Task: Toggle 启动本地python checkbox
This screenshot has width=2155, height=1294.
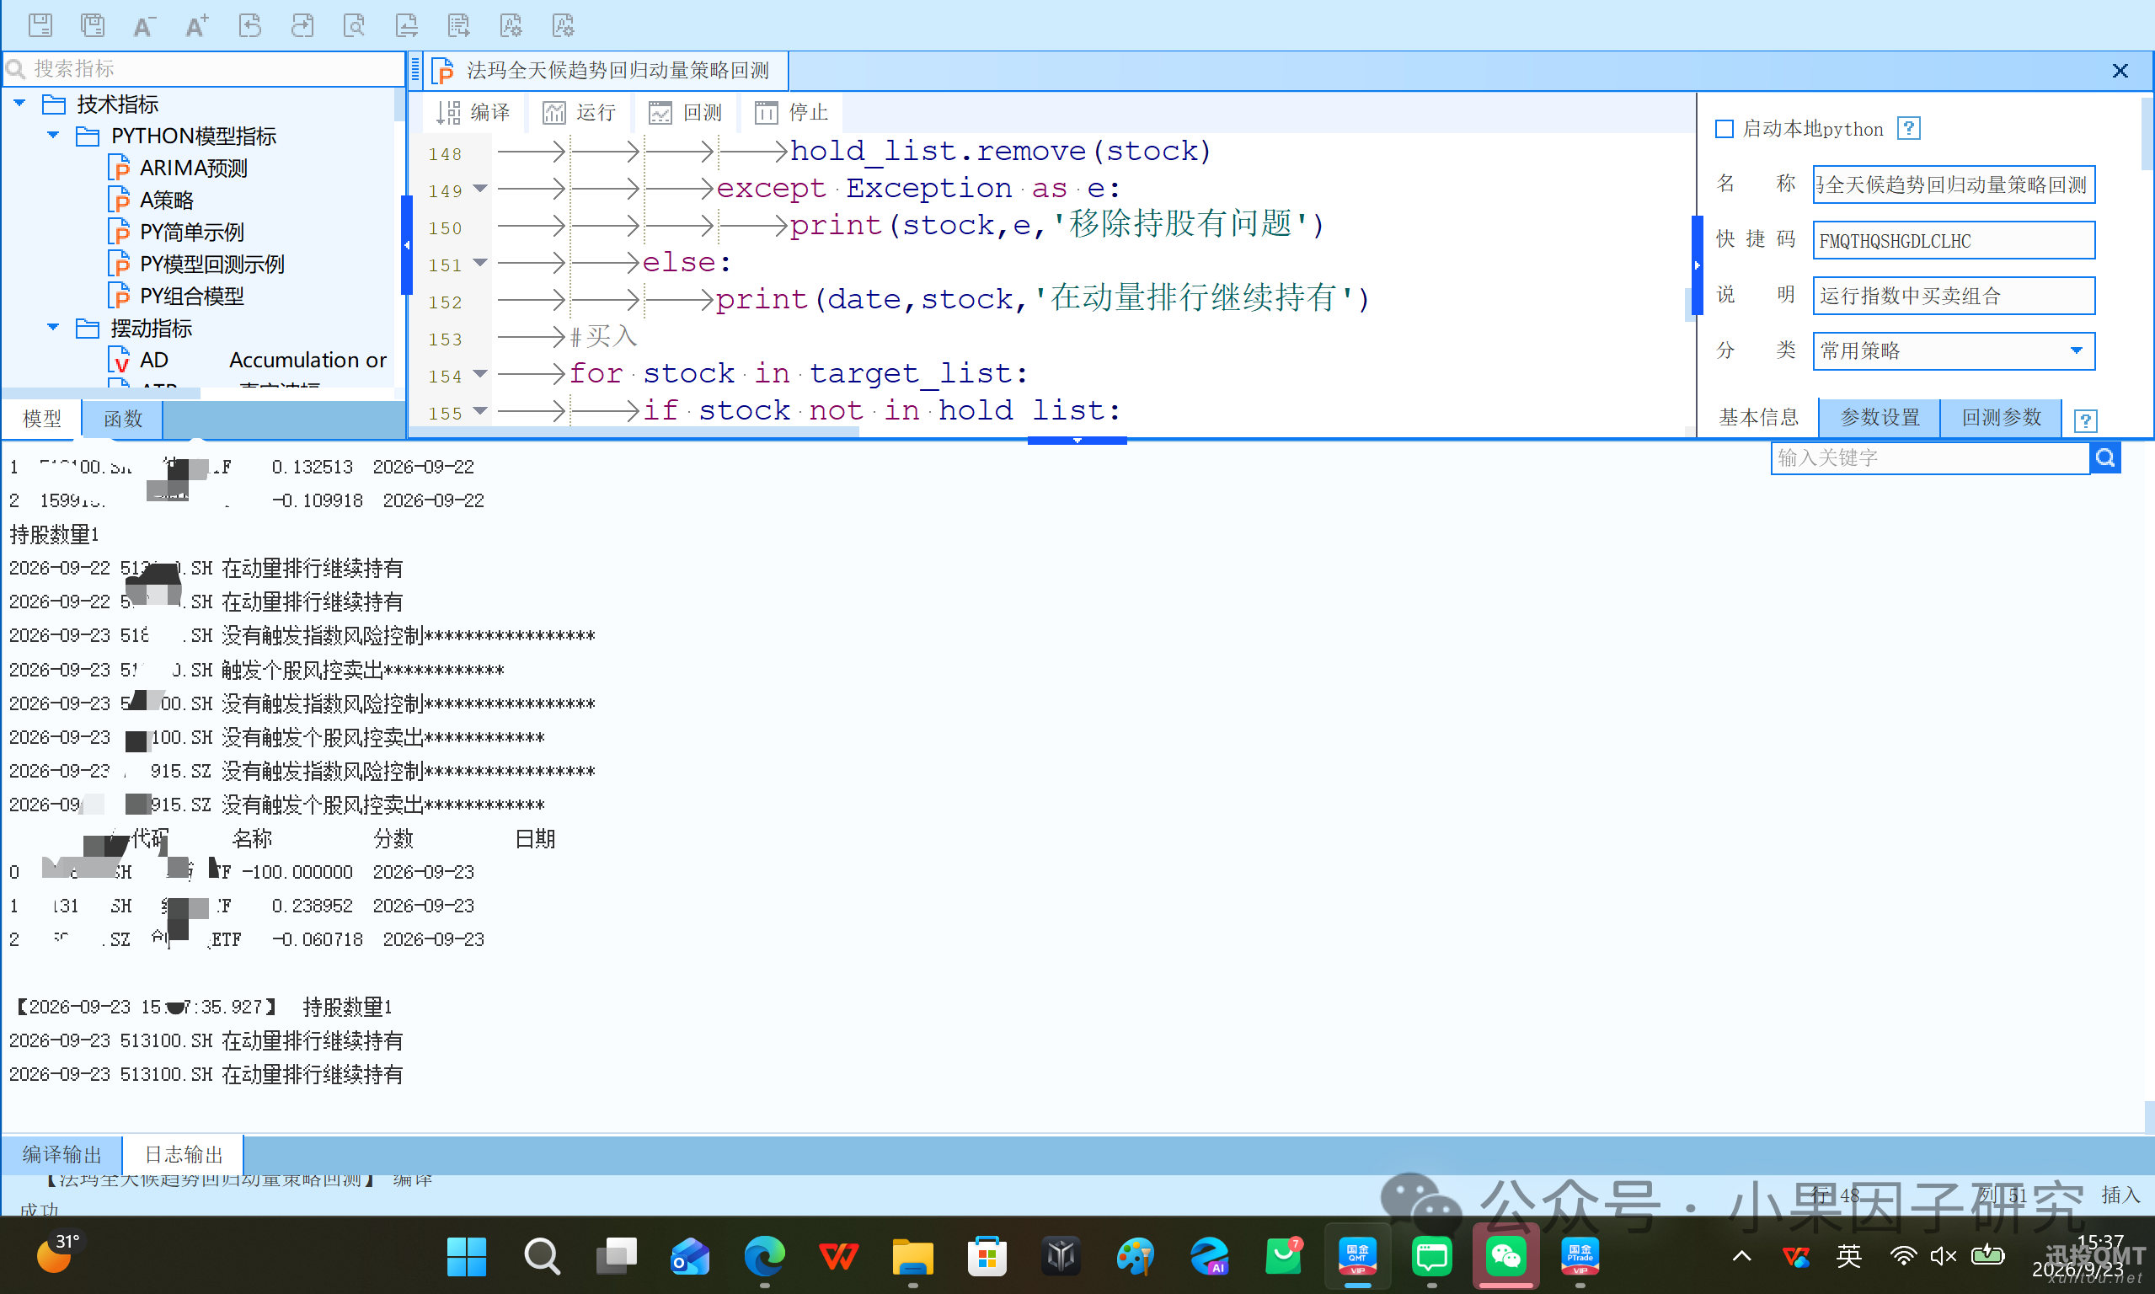Action: (1724, 129)
